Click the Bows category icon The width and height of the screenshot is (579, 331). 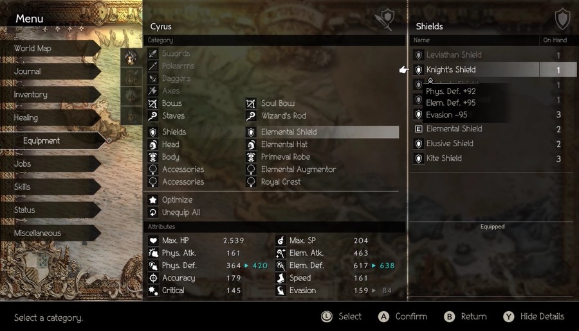(x=152, y=103)
